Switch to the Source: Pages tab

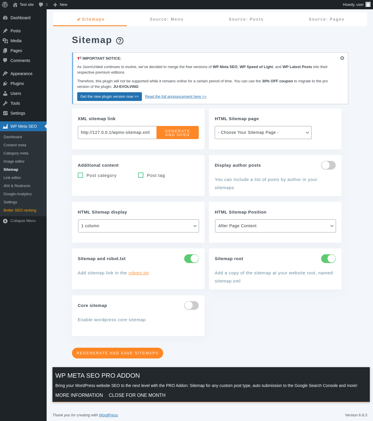coord(327,19)
